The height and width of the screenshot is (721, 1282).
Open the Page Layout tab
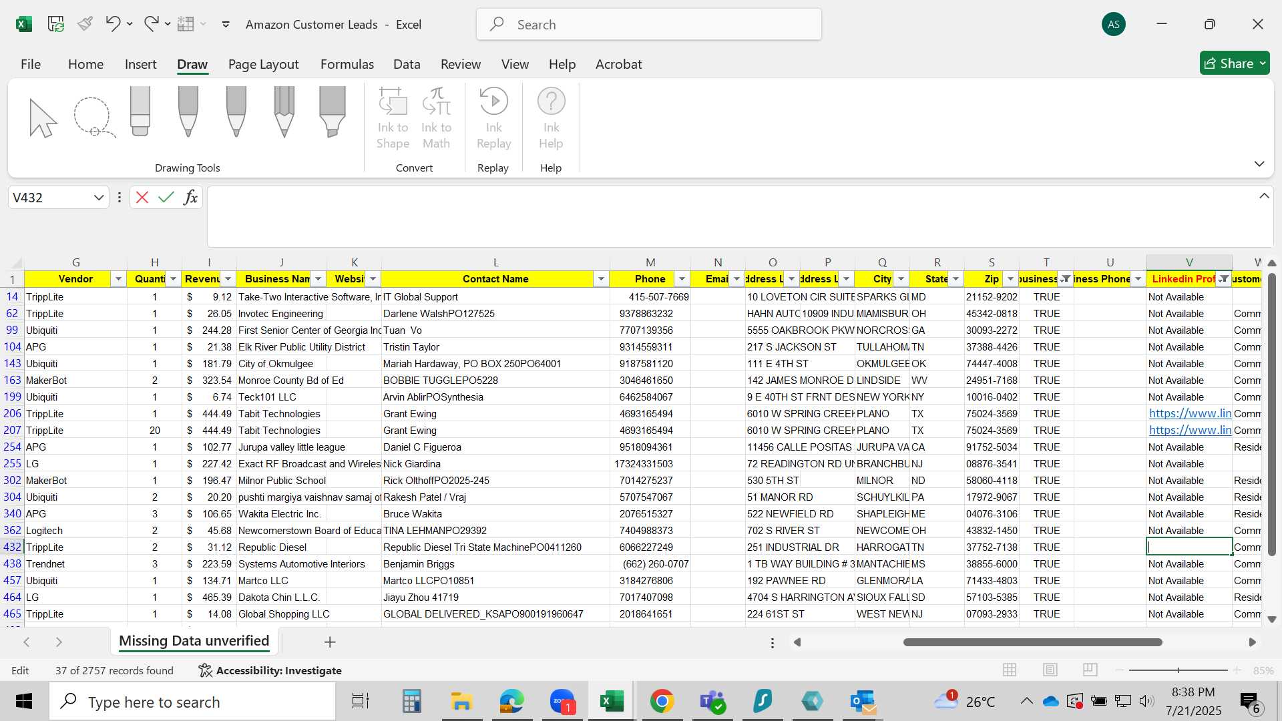coord(263,64)
